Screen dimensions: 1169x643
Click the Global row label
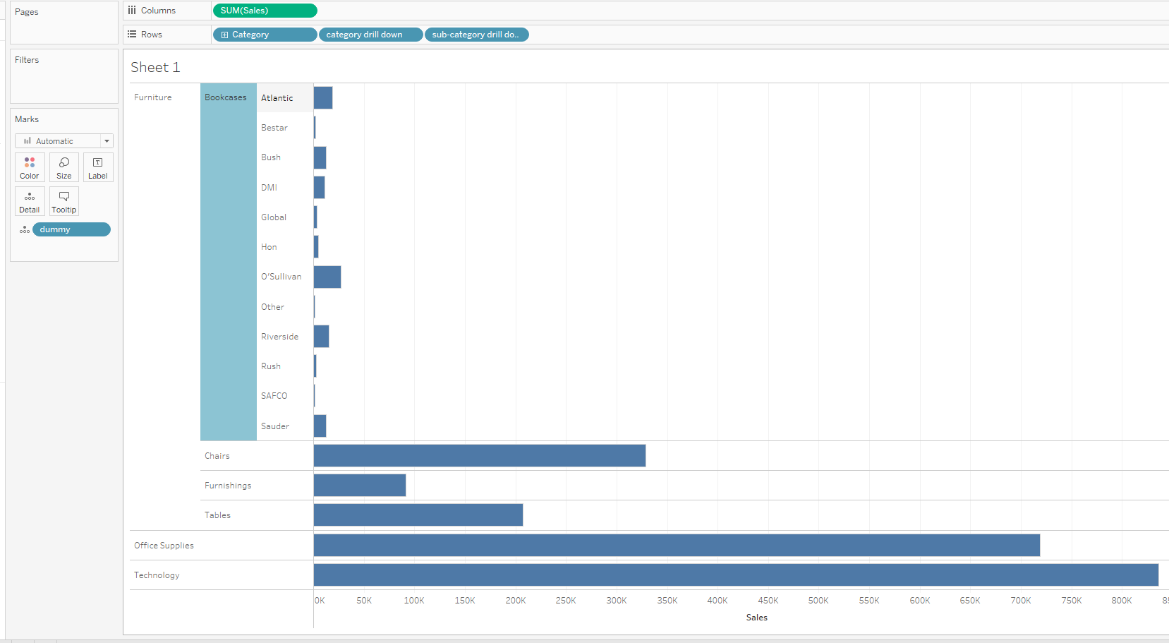[x=274, y=217]
